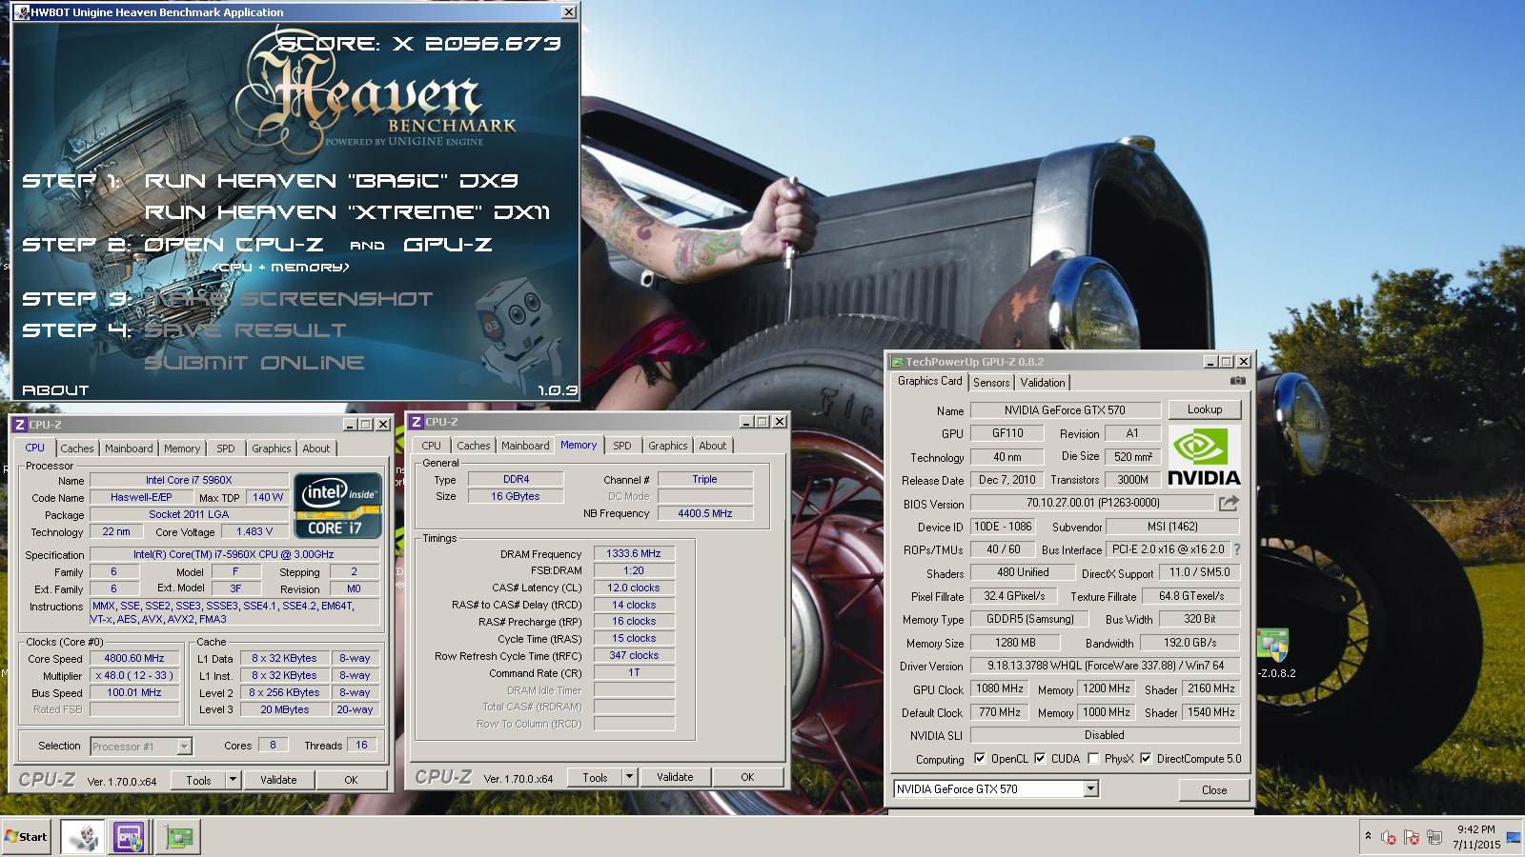
Task: Open the Mainboard tab in left CPU-Z window
Action: click(x=129, y=448)
